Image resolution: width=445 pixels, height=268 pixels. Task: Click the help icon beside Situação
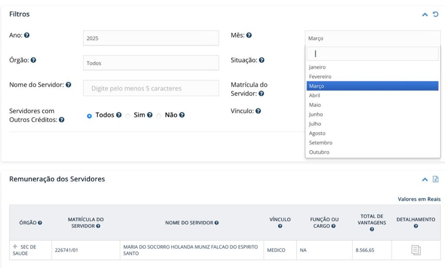pyautogui.click(x=262, y=60)
